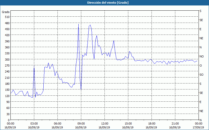This screenshot has width=209, height=130.
Task: Pick the 120 degree axis label
Action: [x=7, y=96]
